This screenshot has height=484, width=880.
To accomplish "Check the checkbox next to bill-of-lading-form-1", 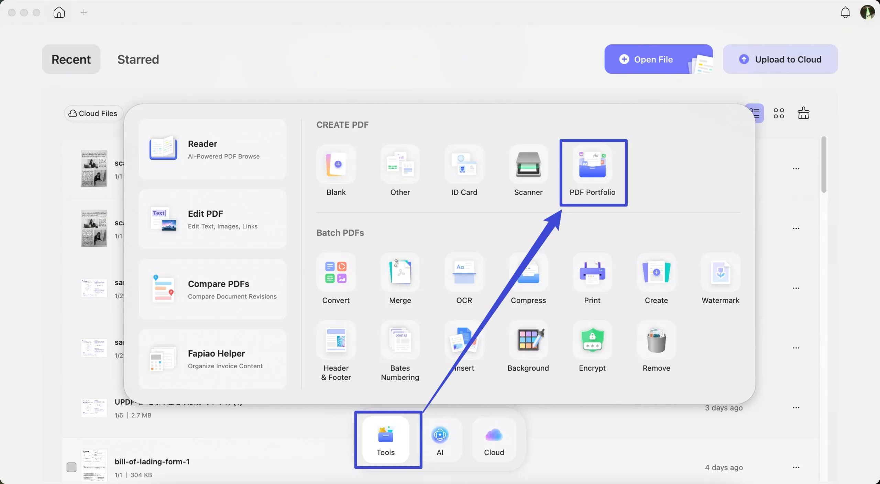I will (x=71, y=467).
